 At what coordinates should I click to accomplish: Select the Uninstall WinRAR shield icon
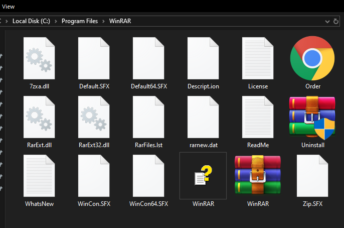(x=312, y=118)
